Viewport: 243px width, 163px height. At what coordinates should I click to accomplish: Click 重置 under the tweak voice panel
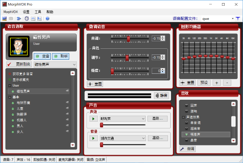point(95,84)
